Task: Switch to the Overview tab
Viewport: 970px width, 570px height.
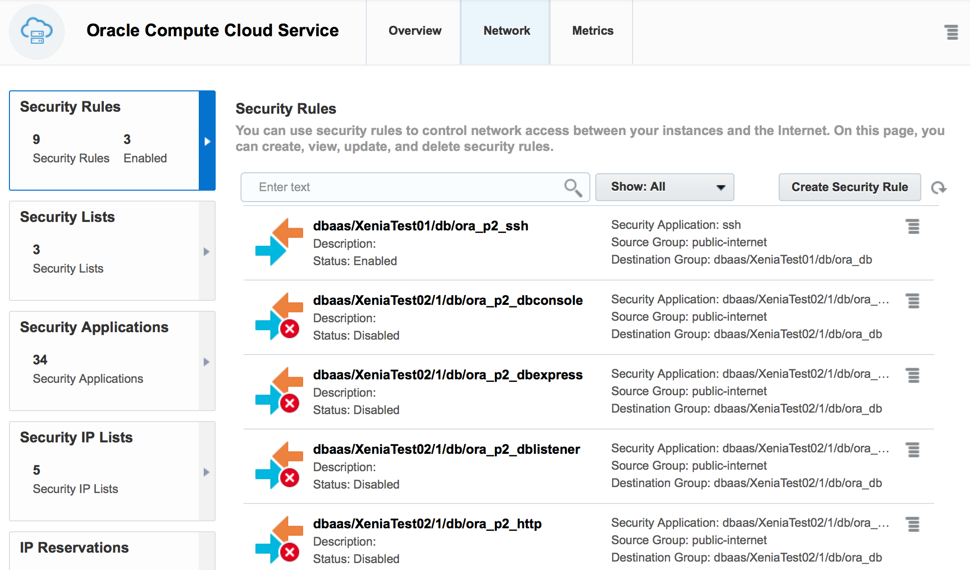Action: [414, 31]
